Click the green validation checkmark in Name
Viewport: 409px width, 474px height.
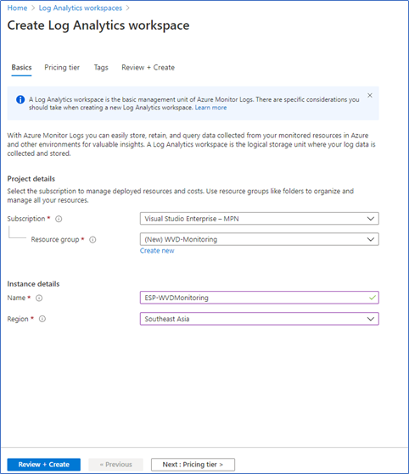pyautogui.click(x=373, y=298)
